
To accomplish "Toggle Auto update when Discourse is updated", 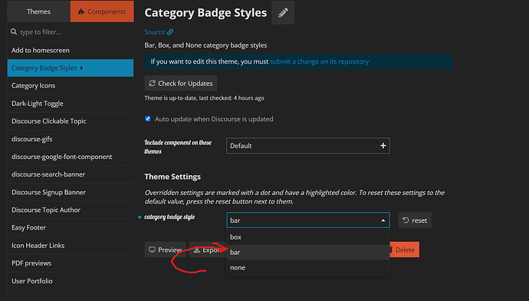I will [148, 118].
